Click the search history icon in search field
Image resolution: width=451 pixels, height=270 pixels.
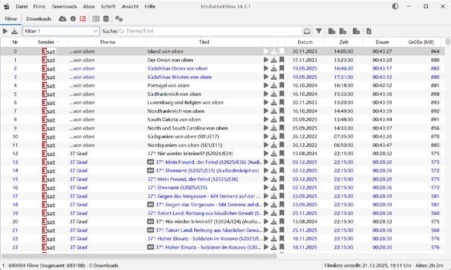[307, 31]
